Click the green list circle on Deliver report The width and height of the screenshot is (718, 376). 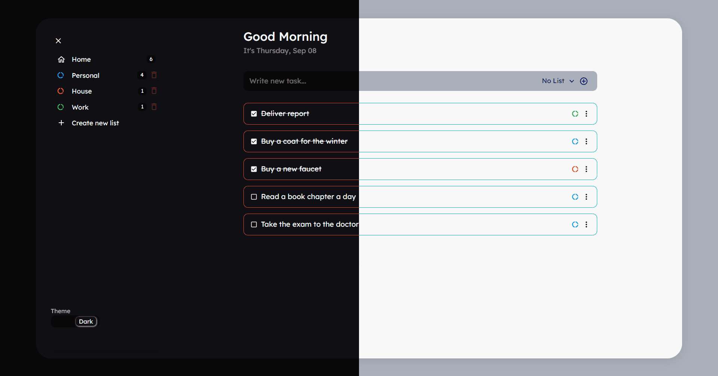coord(575,114)
